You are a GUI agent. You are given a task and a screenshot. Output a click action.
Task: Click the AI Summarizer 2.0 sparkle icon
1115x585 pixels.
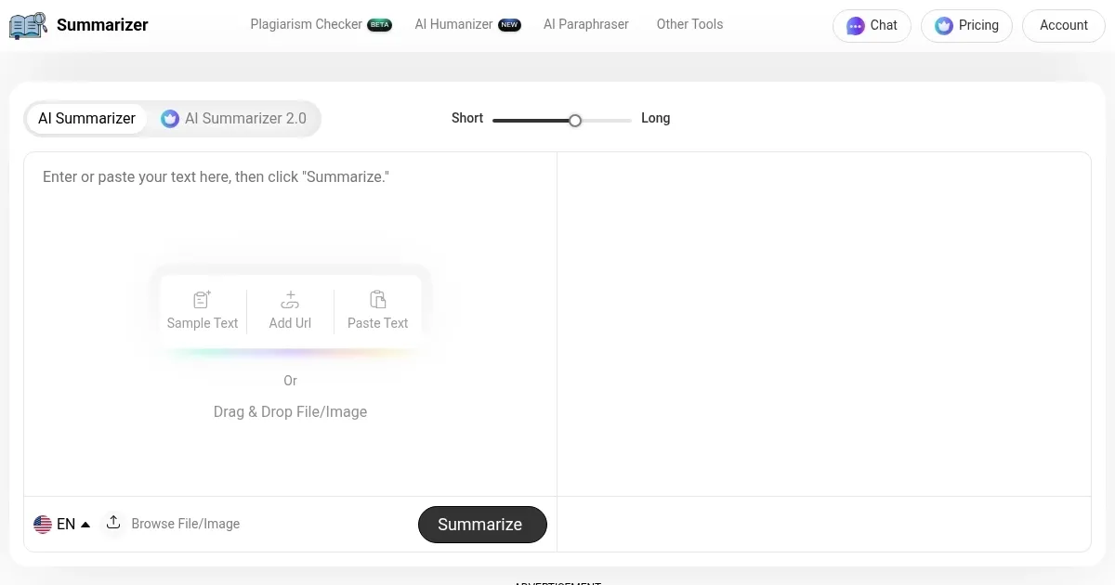tap(170, 118)
